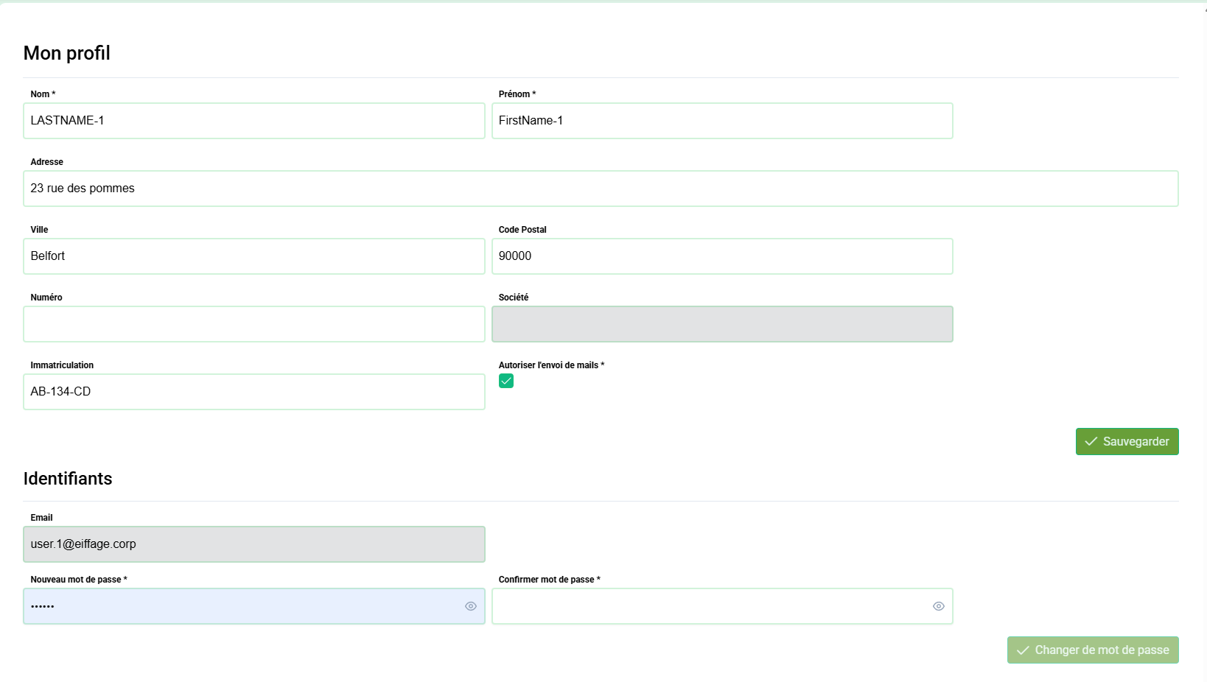This screenshot has height=682, width=1207.
Task: Click the Immatriculation field with AB-134-CD
Action: coord(253,392)
